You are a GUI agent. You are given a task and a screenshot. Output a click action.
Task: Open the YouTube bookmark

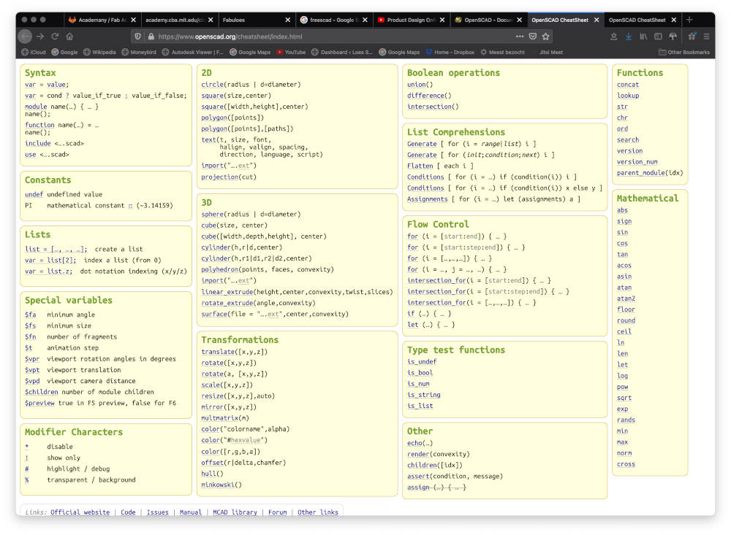[292, 52]
